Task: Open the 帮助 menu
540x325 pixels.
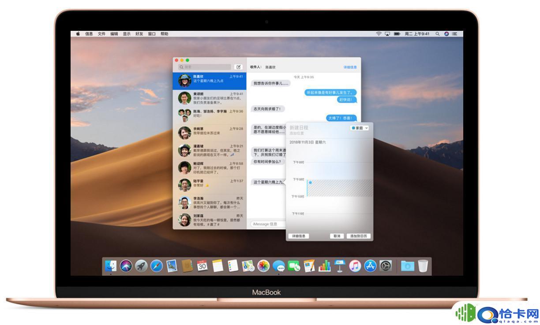Action: coord(164,33)
